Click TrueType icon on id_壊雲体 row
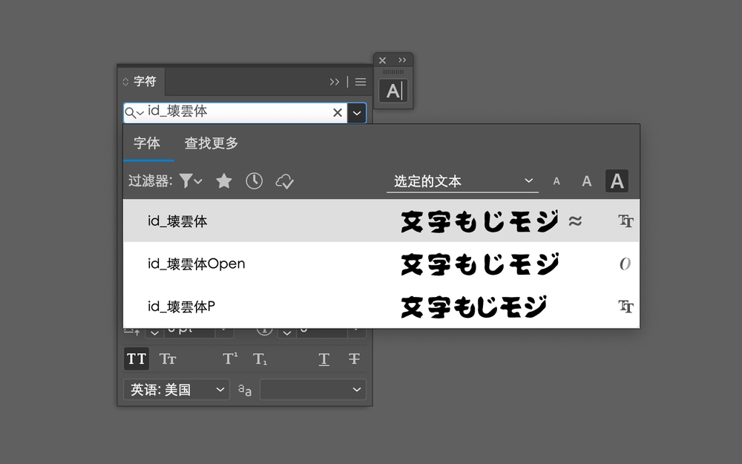Screen dimensions: 742x464 point(625,220)
